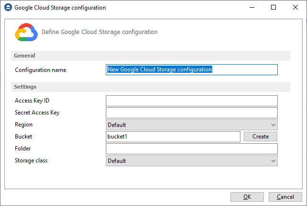Click the "Folder" label
This screenshot has height=206, width=307.
point(23,149)
